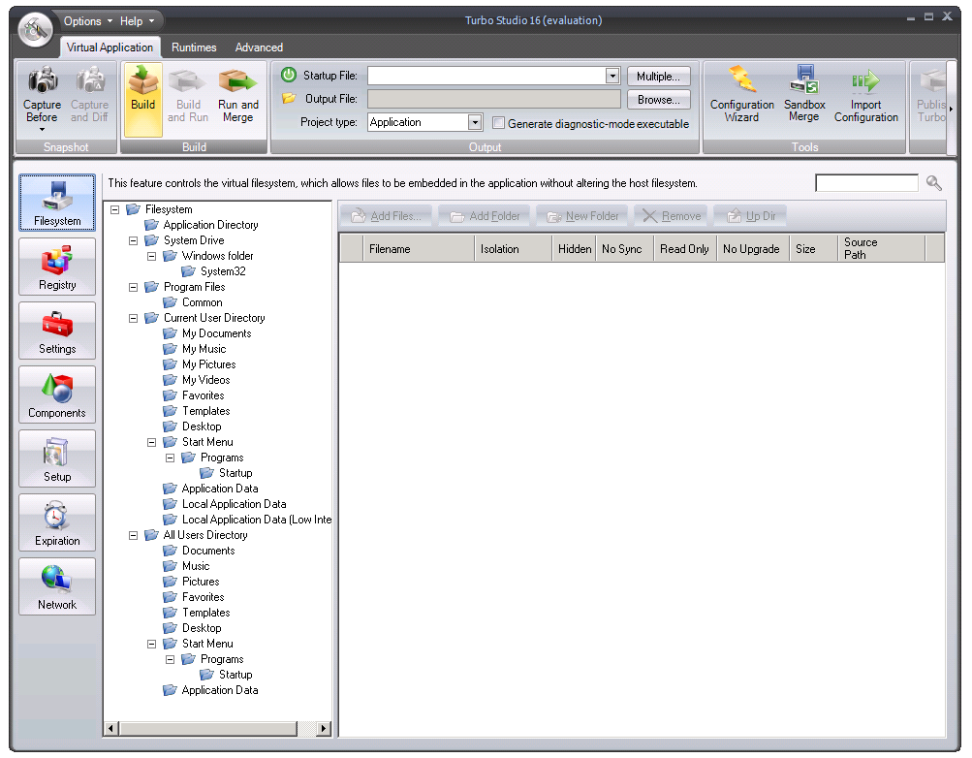Click the New Folder toolbar button
The image size is (972, 758).
(x=582, y=216)
